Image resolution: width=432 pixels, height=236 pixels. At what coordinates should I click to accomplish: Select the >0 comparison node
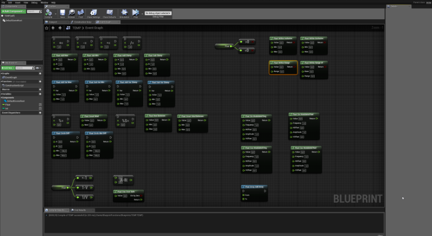(x=247, y=42)
